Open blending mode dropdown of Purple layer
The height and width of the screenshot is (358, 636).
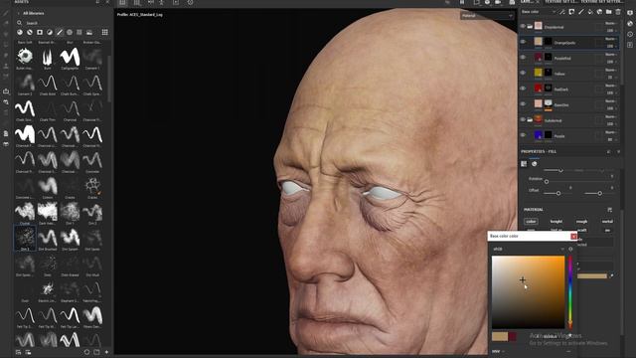click(x=610, y=132)
